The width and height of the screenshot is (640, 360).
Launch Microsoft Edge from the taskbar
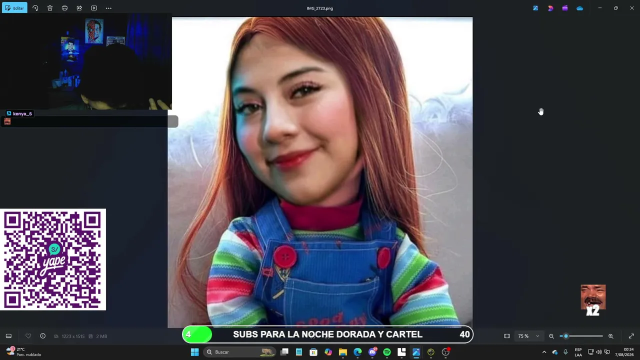tap(357, 352)
